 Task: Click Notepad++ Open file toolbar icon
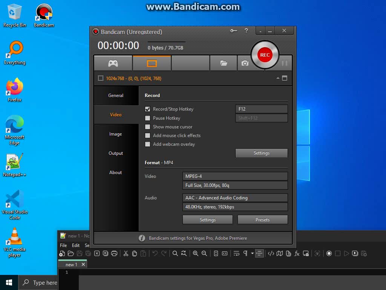pyautogui.click(x=71, y=253)
